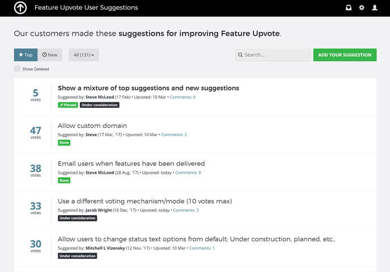This screenshot has width=390, height=272.
Task: Click the Feature Upvote arrow logo
Action: pyautogui.click(x=20, y=8)
